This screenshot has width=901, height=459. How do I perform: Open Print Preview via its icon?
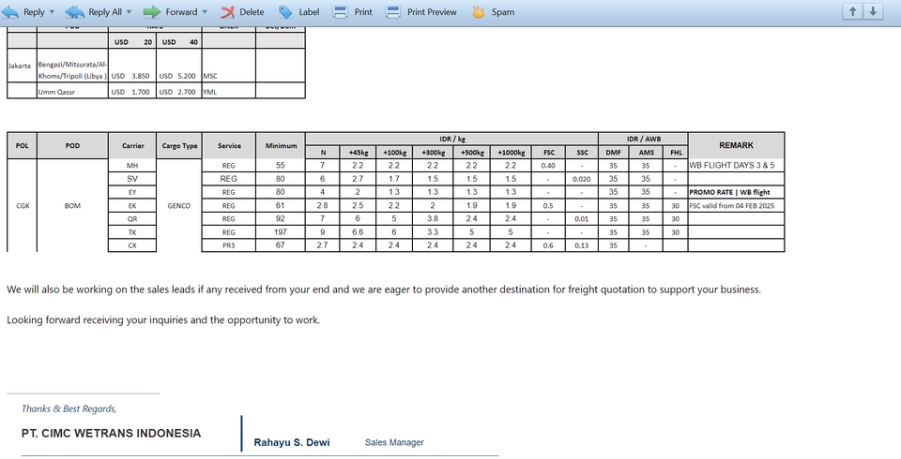(393, 12)
